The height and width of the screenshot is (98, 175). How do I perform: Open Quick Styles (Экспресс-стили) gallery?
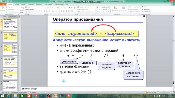point(123,9)
